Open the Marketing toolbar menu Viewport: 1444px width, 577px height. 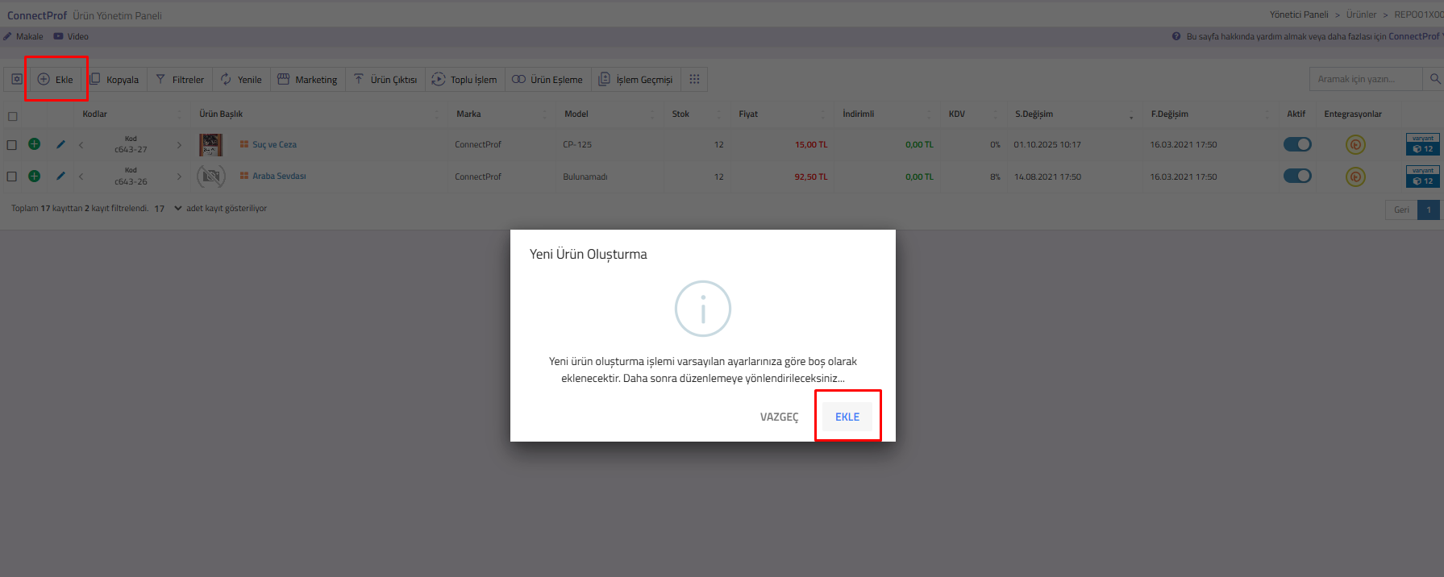(307, 79)
